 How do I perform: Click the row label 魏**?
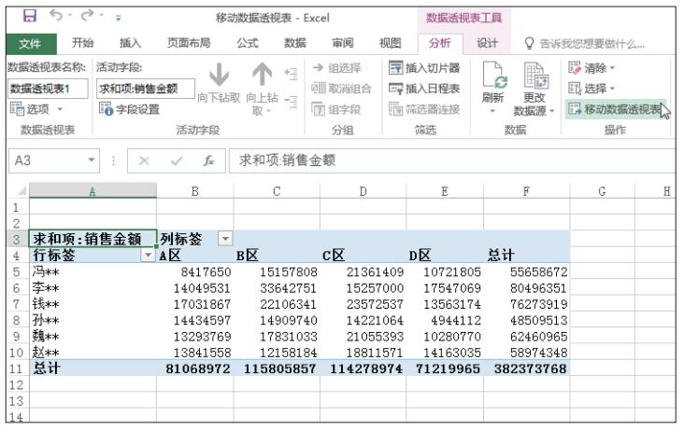pos(46,337)
